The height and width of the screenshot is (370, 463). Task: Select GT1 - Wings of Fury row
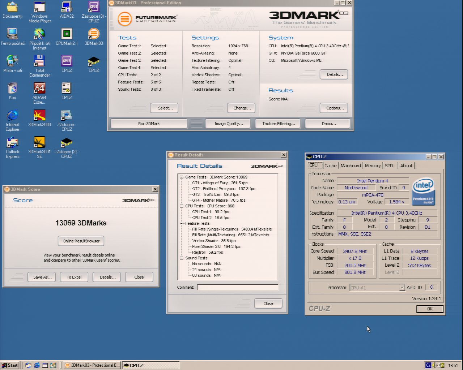pos(220,183)
